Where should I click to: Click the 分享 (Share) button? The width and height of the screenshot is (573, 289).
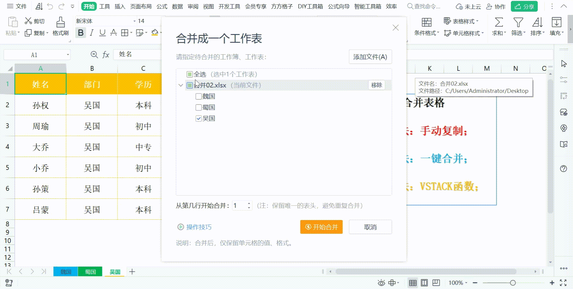[524, 6]
